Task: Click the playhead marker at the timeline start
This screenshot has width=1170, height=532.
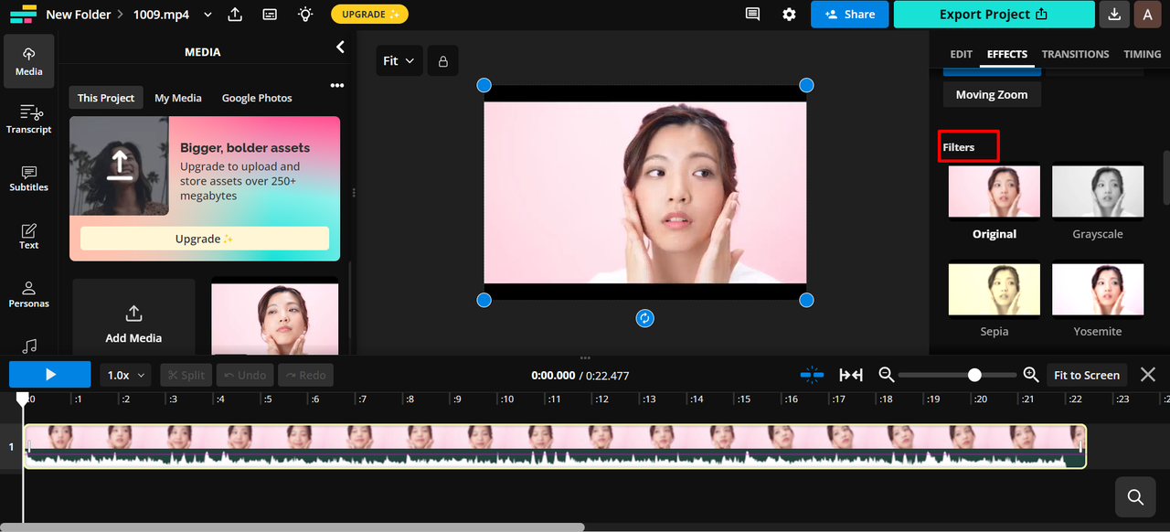Action: point(23,399)
